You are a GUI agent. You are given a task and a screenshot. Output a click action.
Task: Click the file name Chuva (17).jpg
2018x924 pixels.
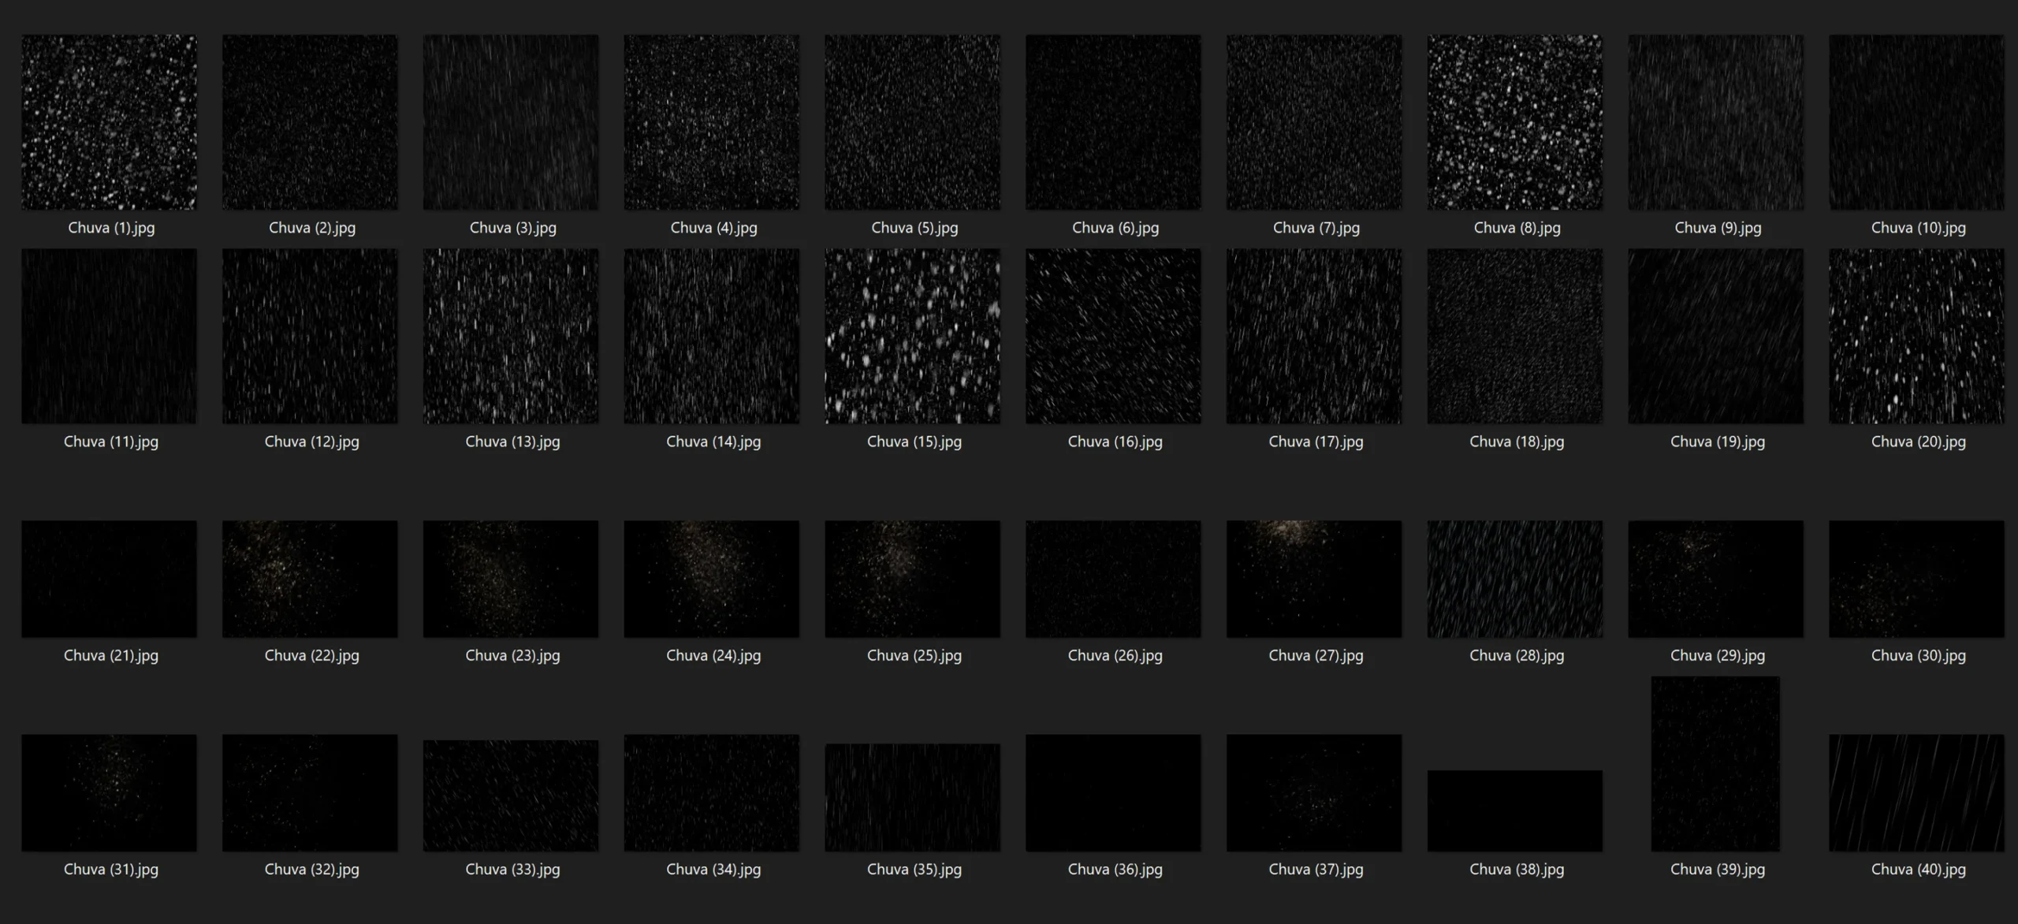pos(1316,442)
